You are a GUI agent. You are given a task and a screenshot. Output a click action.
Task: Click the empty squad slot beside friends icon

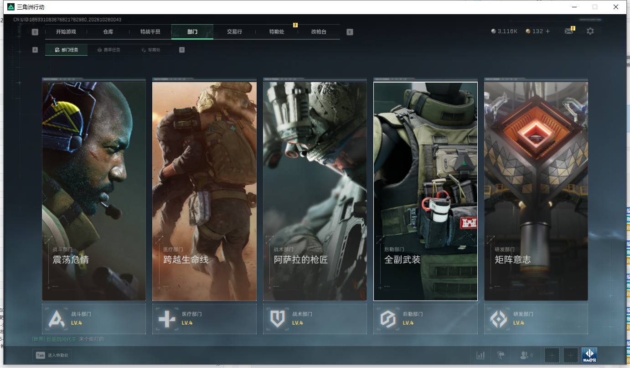(x=552, y=355)
